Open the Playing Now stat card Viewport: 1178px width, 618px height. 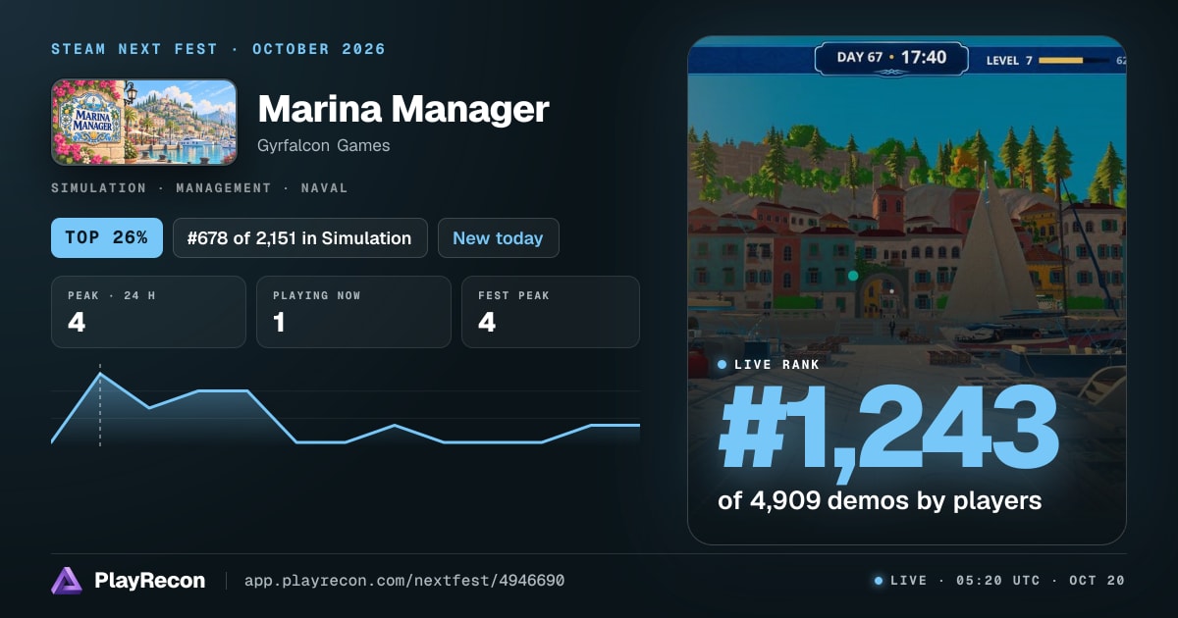[353, 312]
